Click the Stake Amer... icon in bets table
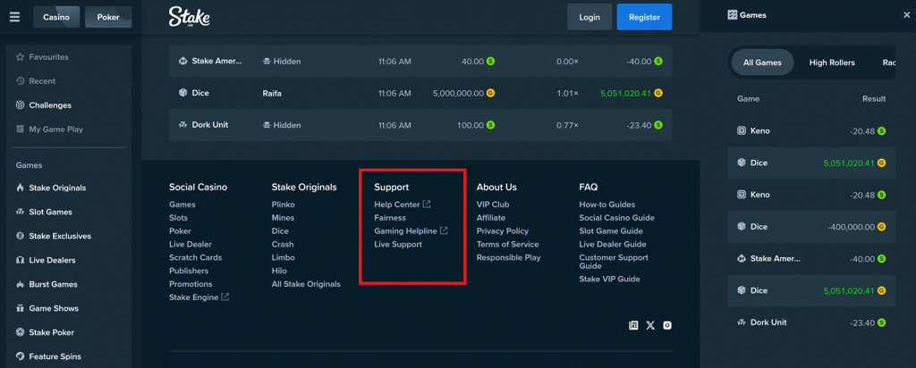The height and width of the screenshot is (368, 916). pyautogui.click(x=182, y=62)
